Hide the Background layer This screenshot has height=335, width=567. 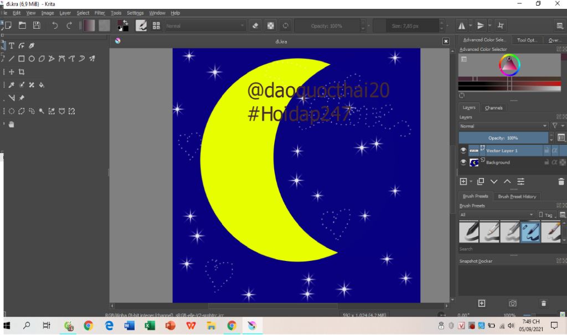tap(463, 162)
